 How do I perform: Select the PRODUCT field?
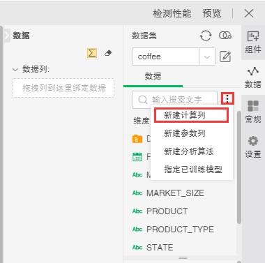[167, 211]
